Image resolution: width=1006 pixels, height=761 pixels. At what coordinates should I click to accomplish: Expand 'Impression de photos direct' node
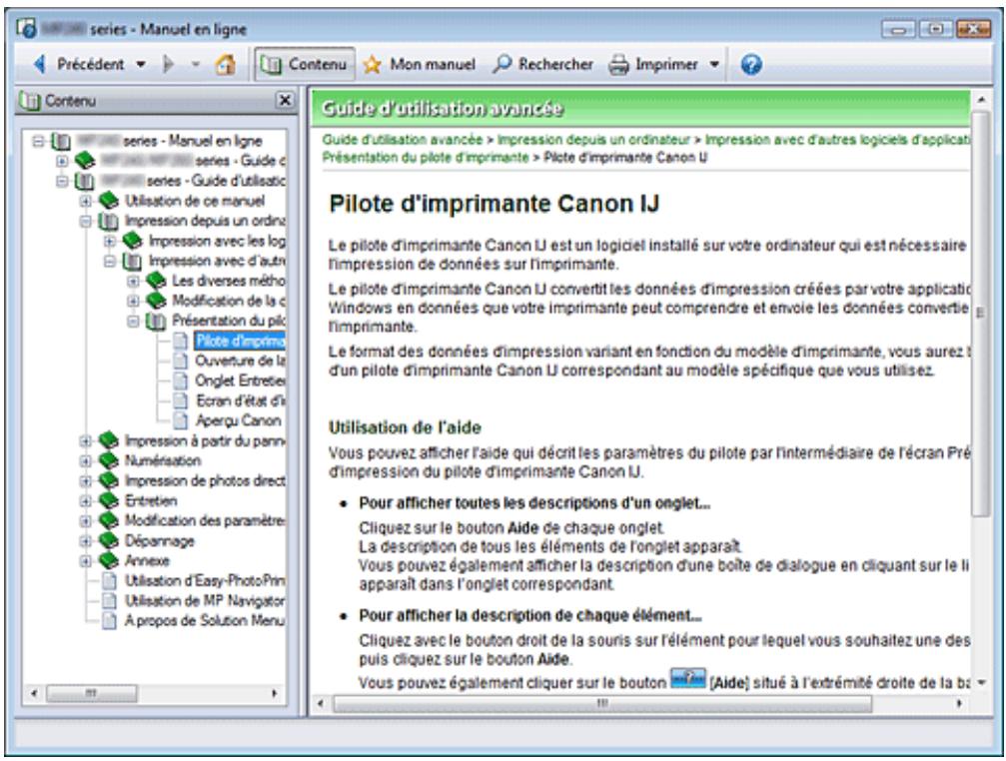point(85,480)
